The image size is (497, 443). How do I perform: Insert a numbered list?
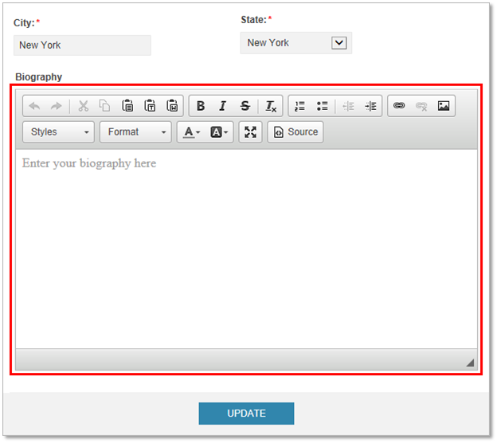point(299,106)
